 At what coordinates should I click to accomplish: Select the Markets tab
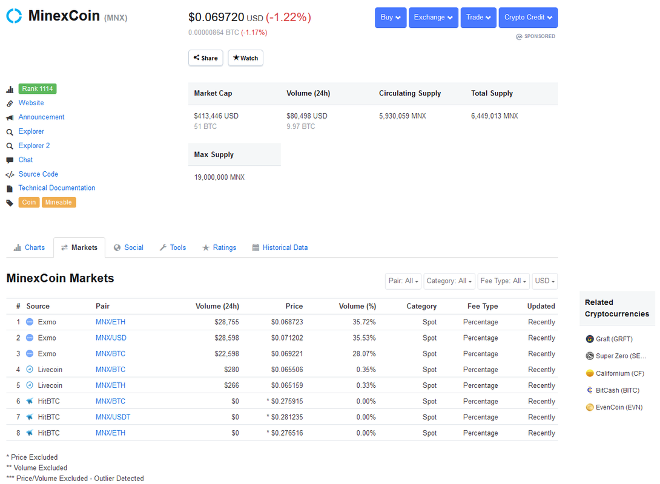tap(79, 247)
